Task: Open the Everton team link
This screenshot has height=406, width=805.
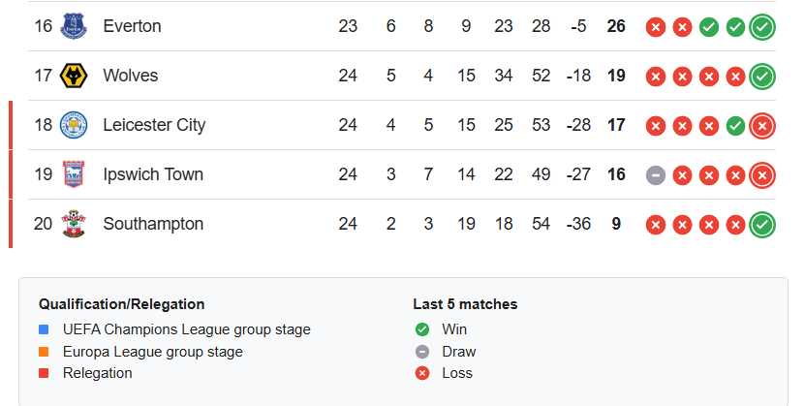Action: tap(132, 26)
